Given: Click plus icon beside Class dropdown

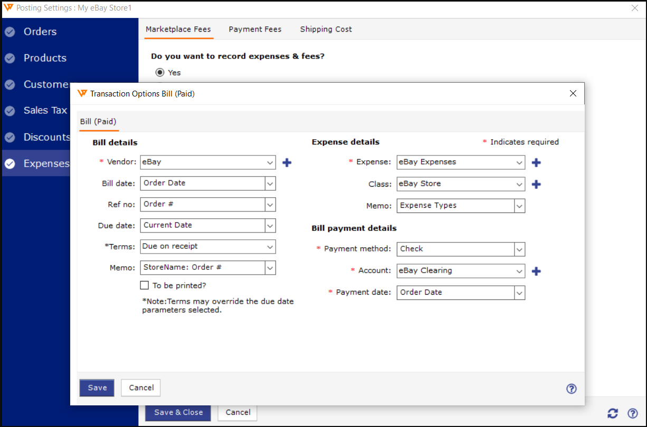Looking at the screenshot, I should 536,184.
